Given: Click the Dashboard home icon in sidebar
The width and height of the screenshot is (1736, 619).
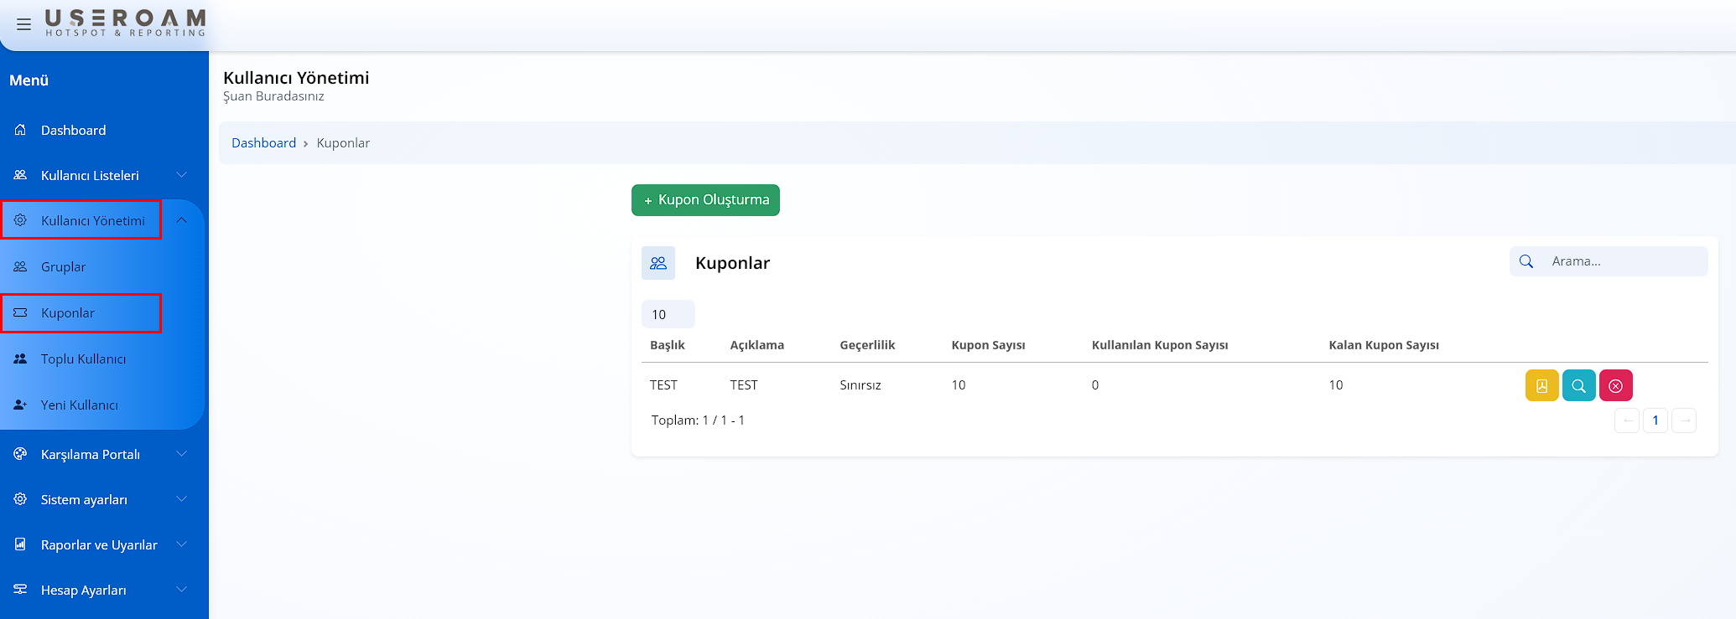Looking at the screenshot, I should 20,130.
